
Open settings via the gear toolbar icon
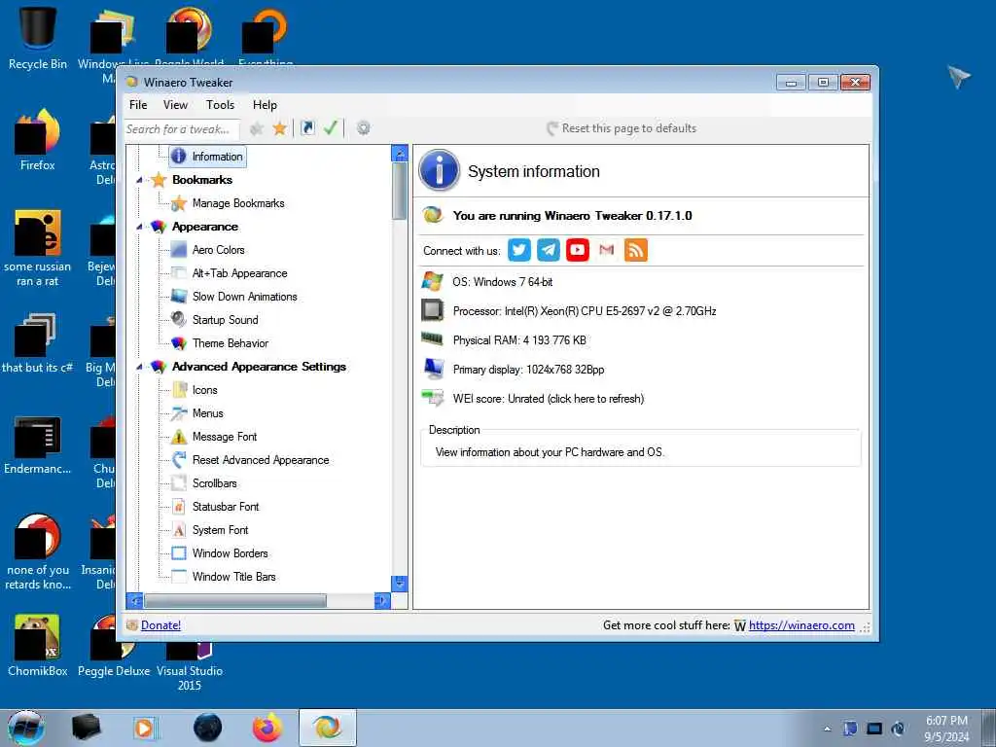364,128
